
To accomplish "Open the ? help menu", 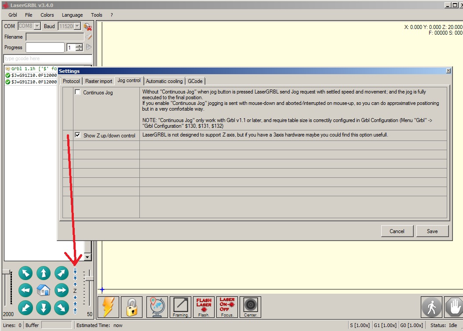I will click(112, 15).
